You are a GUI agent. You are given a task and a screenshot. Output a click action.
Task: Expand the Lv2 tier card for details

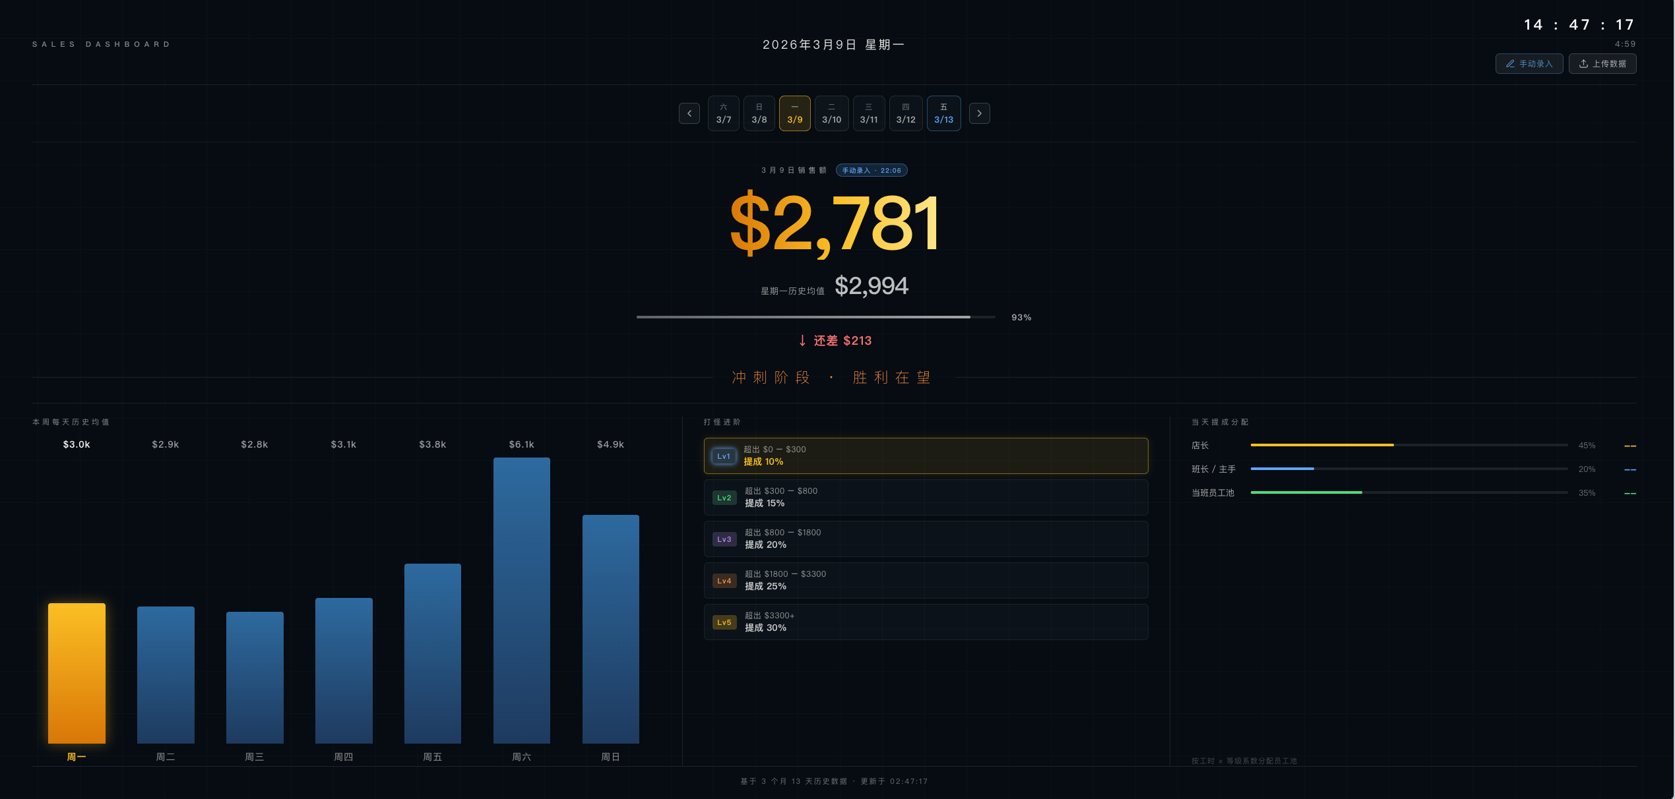[x=926, y=497]
